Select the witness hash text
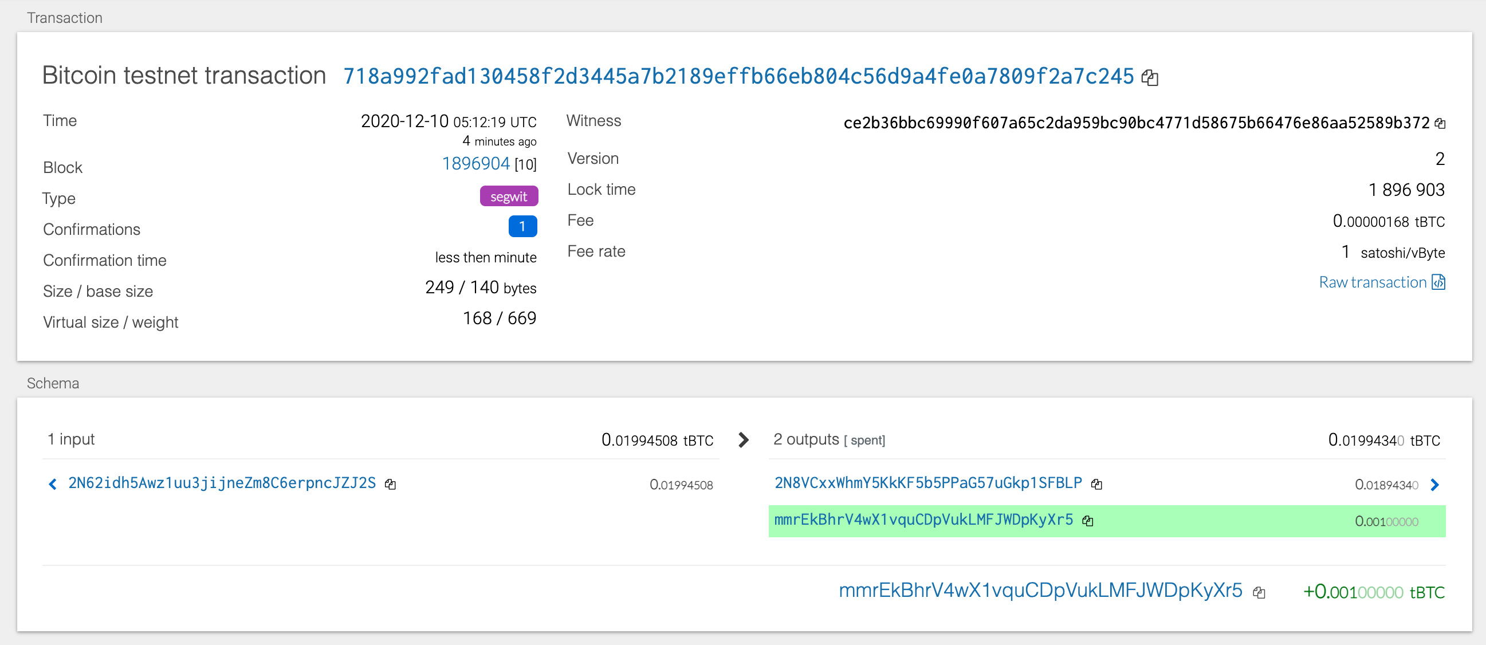Screen dimensions: 1486x645 coord(1137,123)
